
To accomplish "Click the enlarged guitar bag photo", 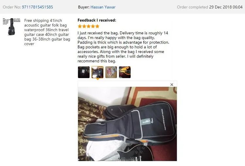I will (127, 124).
